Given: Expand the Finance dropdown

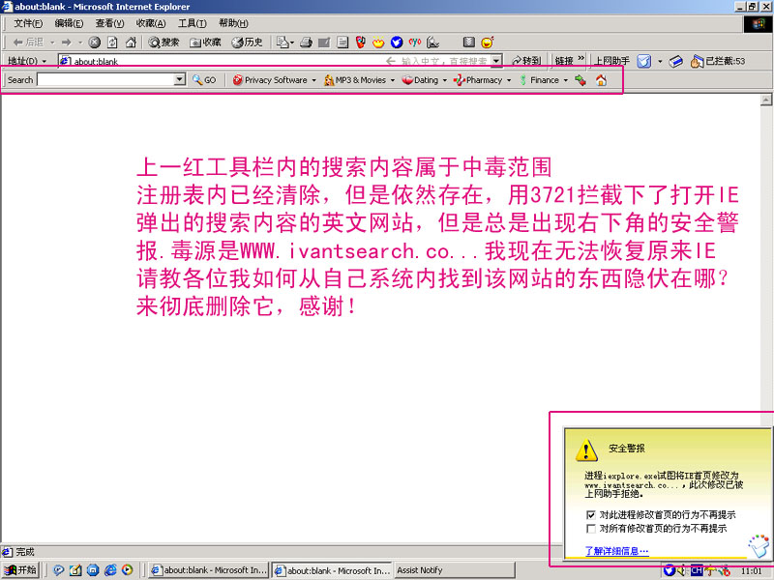Looking at the screenshot, I should (566, 80).
